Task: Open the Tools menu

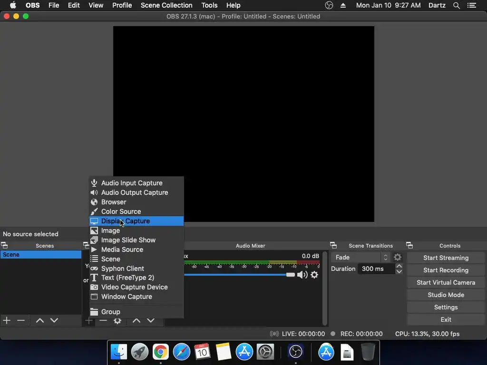Action: tap(209, 5)
